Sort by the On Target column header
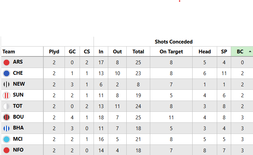Screen dimensions: 253x155 171,52
